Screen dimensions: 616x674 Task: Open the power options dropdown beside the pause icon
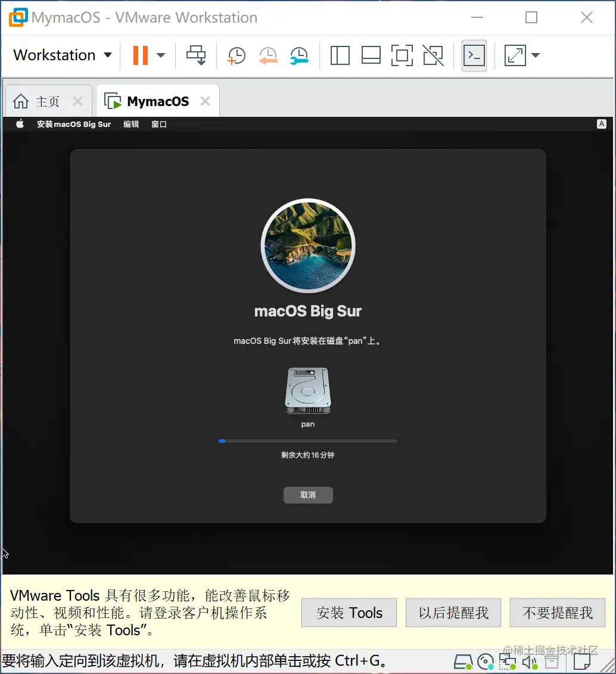(x=161, y=55)
